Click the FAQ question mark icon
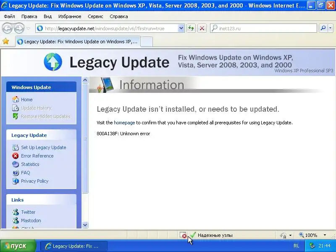The width and height of the screenshot is (336, 252). 16,173
